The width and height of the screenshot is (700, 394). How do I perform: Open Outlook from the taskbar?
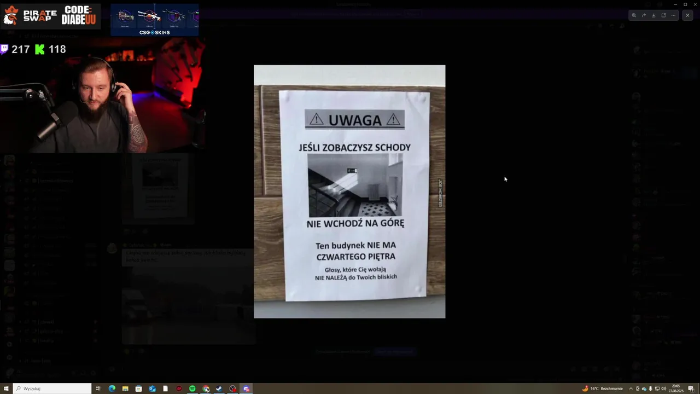(152, 389)
